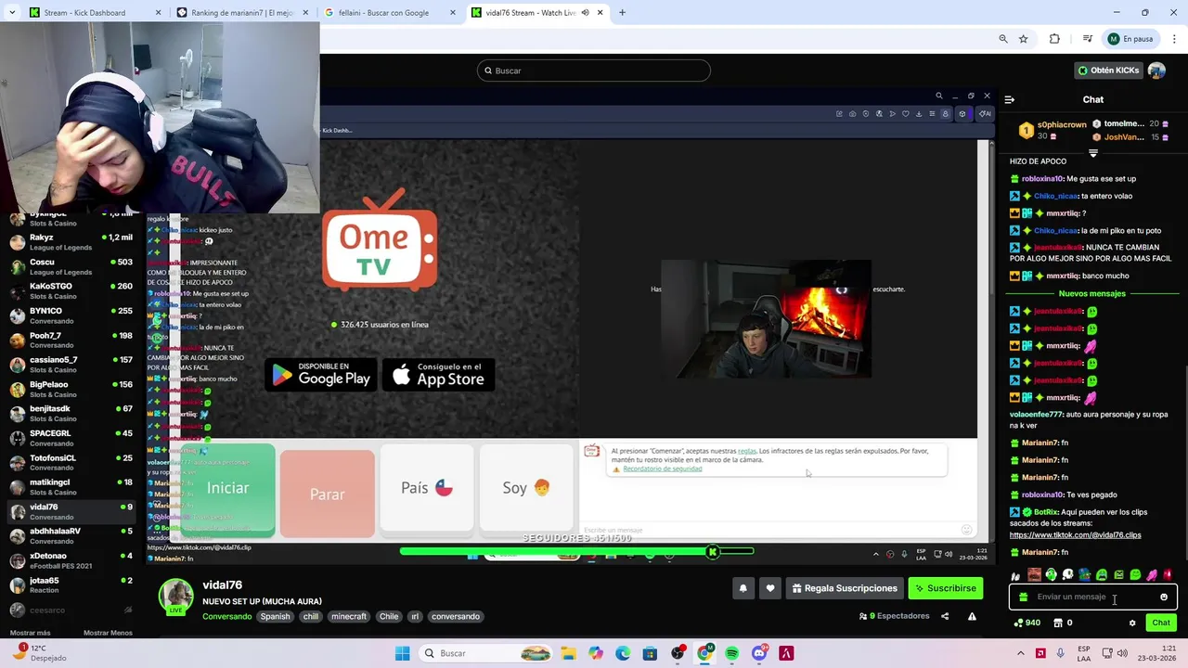This screenshot has width=1188, height=668.
Task: Adjust the green stream volume slider
Action: click(x=576, y=551)
